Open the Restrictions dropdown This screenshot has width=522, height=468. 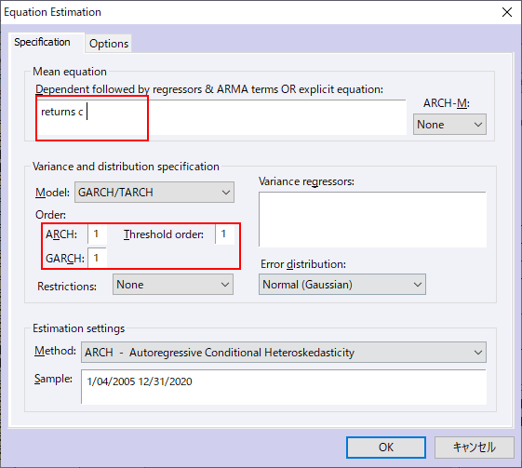click(173, 285)
